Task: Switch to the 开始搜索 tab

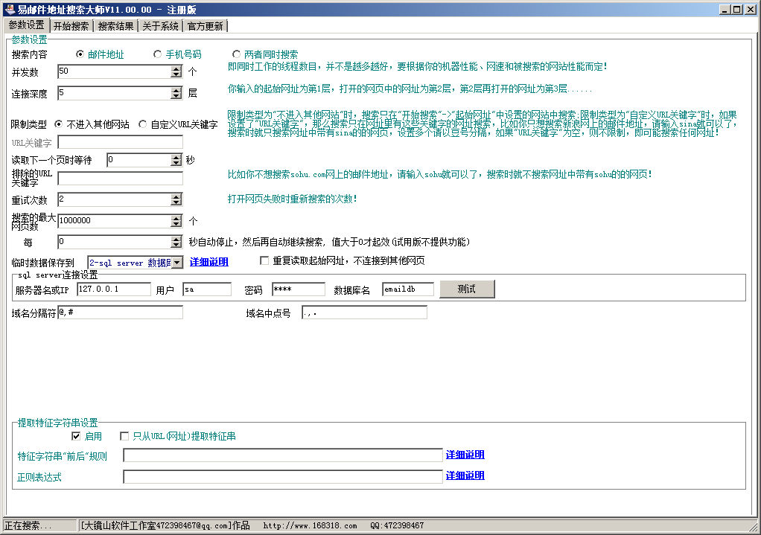Action: click(71, 26)
